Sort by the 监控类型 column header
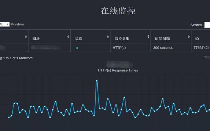The height and width of the screenshot is (131, 210). (x=130, y=37)
